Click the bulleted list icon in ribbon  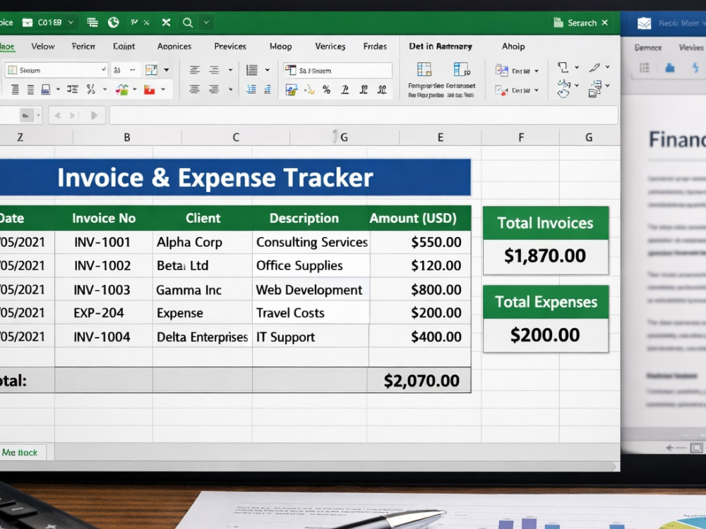tap(252, 70)
